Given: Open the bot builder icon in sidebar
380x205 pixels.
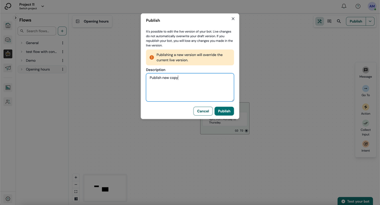Looking at the screenshot, I should click(8, 53).
